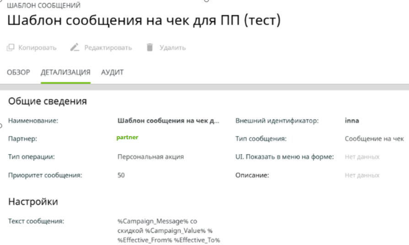
Task: Click the page title Шаблон сообщения на чек
Action: coord(144,21)
